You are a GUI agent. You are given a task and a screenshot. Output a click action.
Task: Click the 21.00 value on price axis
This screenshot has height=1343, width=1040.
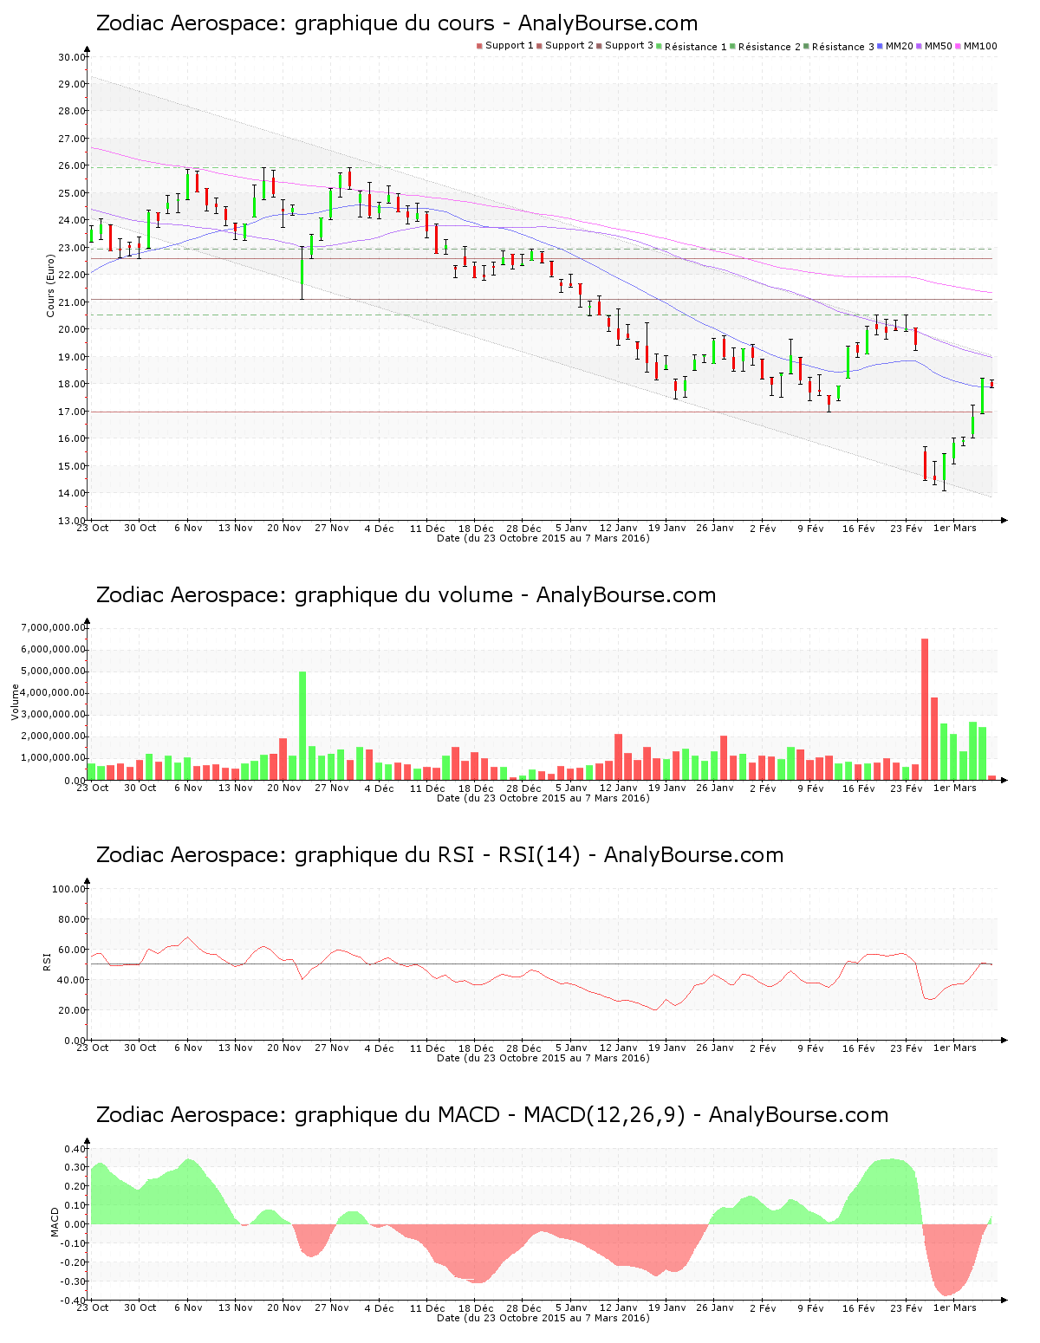72,302
